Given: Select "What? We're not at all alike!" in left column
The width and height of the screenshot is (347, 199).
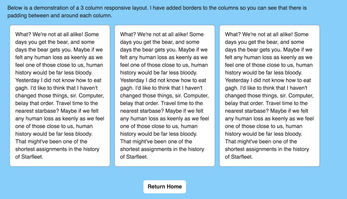Looking at the screenshot, I should pos(49,34).
